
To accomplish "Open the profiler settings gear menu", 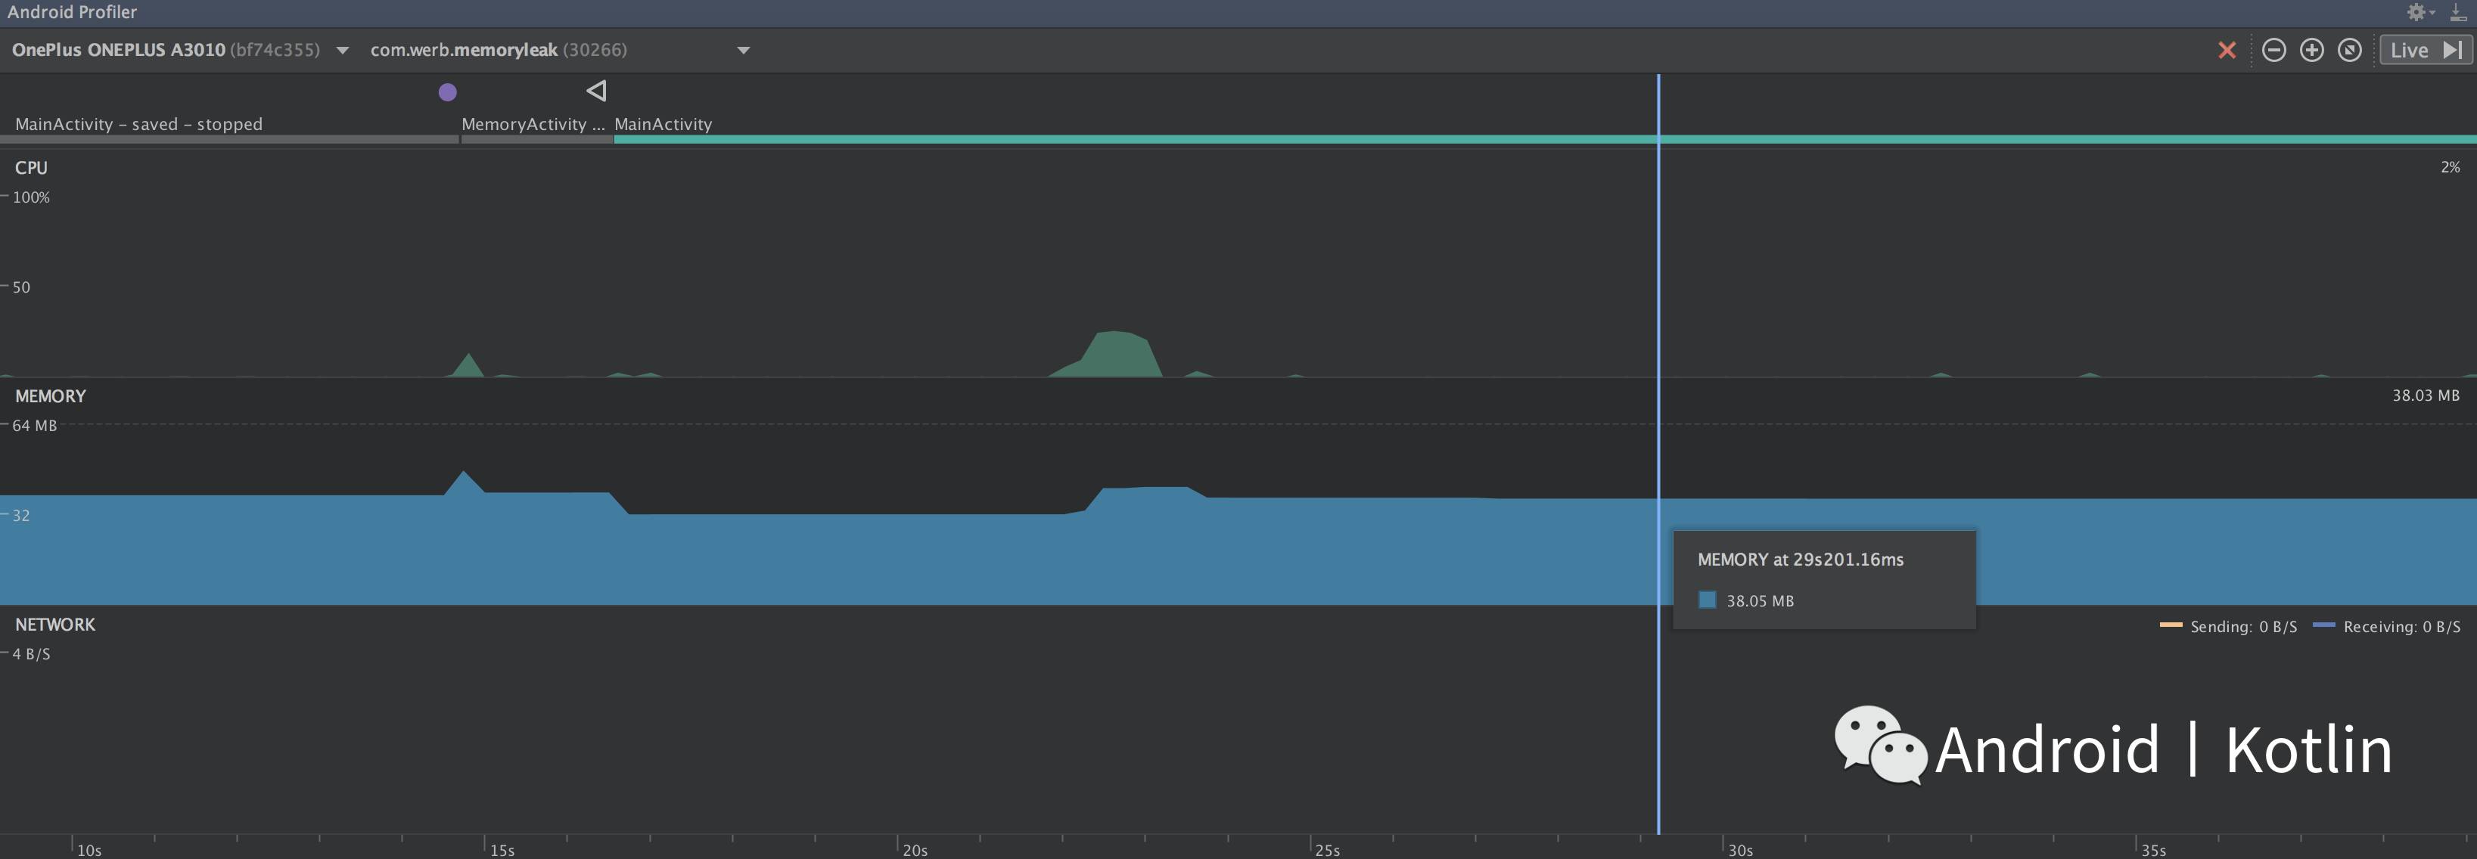I will (x=2417, y=13).
